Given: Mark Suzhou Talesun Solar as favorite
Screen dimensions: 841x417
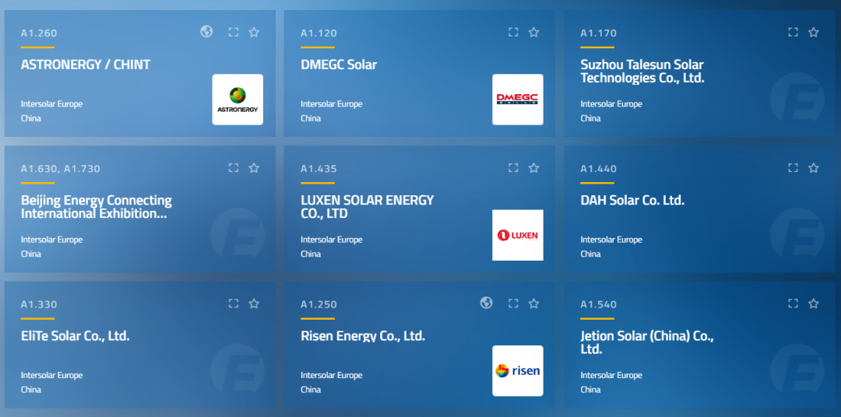Looking at the screenshot, I should click(x=814, y=32).
